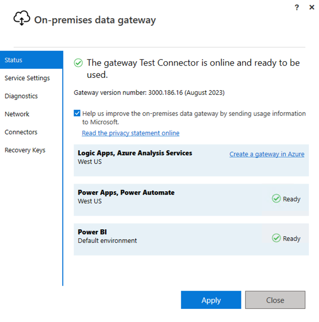
Task: Click the Apply button
Action: [211, 300]
